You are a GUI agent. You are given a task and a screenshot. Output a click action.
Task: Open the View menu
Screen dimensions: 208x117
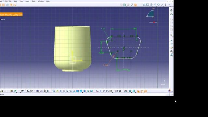pyautogui.click(x=21, y=1)
